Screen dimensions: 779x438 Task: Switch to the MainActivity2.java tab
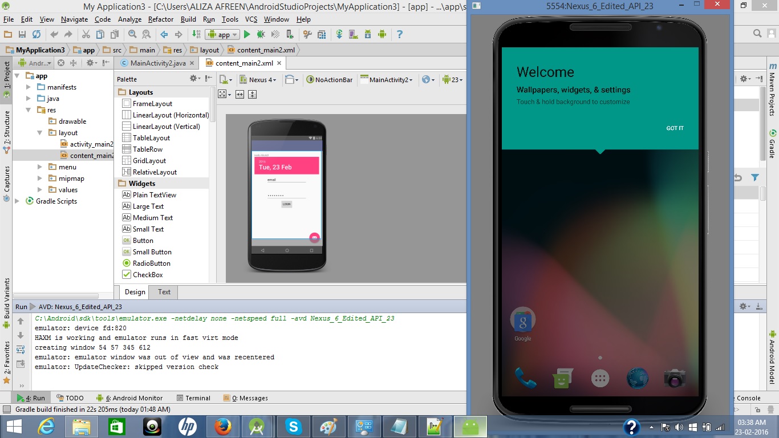[156, 63]
